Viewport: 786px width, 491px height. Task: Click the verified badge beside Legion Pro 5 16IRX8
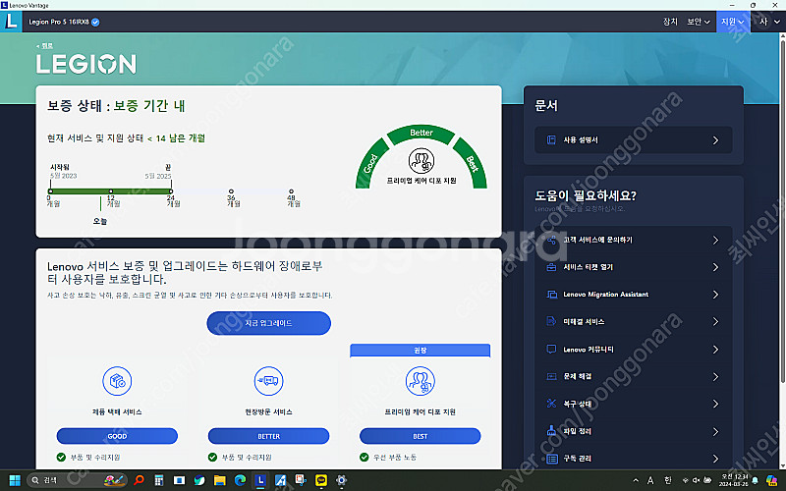95,22
